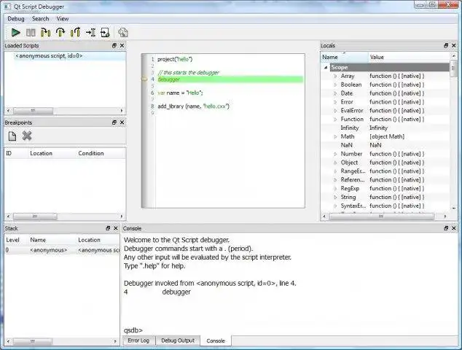Viewport: 462px width, 350px height.
Task: Close the Breakpoints panel
Action: point(122,122)
